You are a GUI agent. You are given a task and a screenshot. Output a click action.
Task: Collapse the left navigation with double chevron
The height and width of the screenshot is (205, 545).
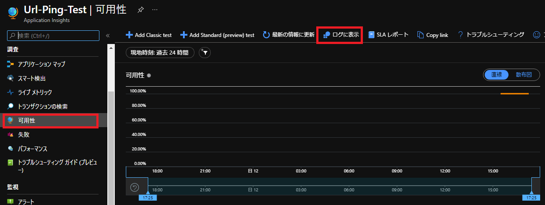point(107,35)
